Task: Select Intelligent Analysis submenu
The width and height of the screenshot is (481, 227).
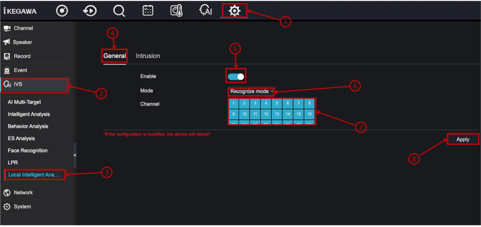Action: pyautogui.click(x=29, y=114)
